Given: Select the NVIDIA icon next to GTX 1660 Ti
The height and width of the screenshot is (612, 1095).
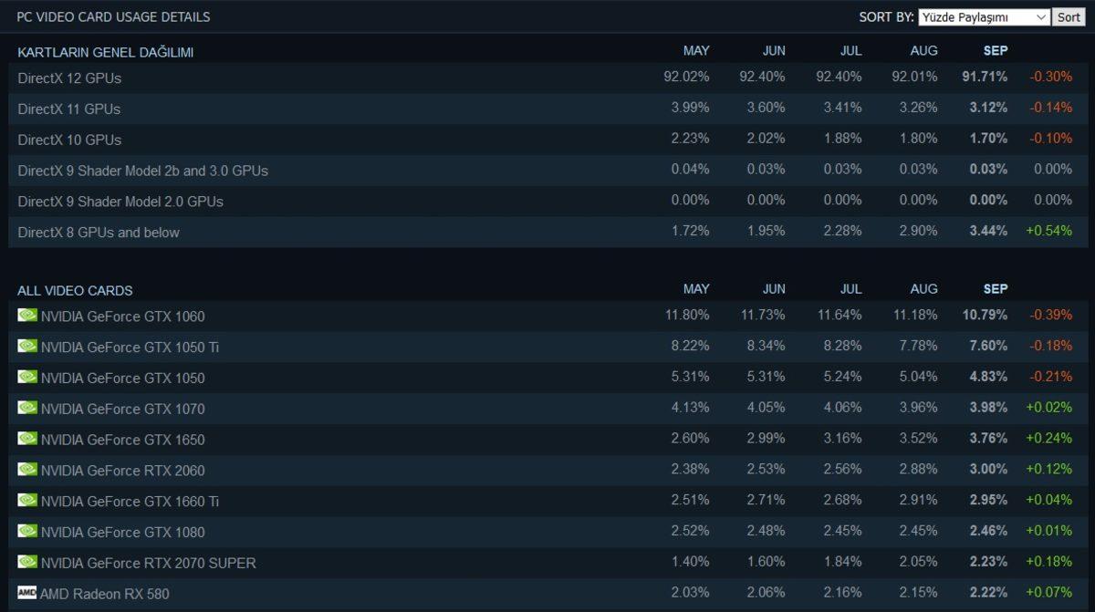Looking at the screenshot, I should tap(28, 501).
